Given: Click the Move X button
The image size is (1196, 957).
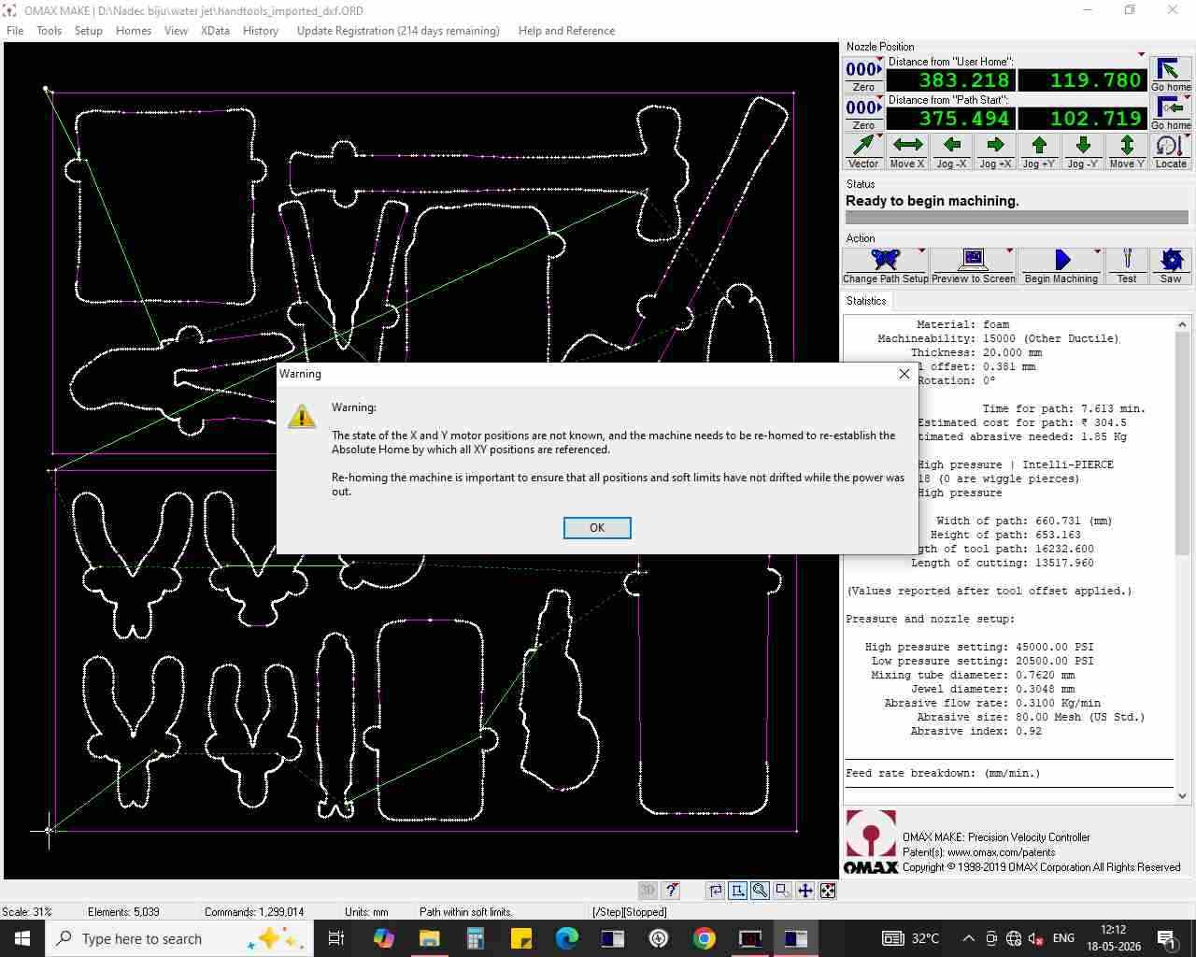Looking at the screenshot, I should [x=906, y=151].
